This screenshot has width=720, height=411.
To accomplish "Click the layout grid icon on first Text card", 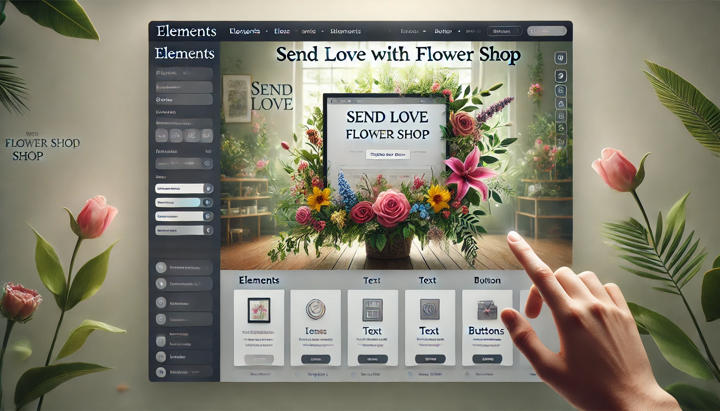I will pos(372,310).
